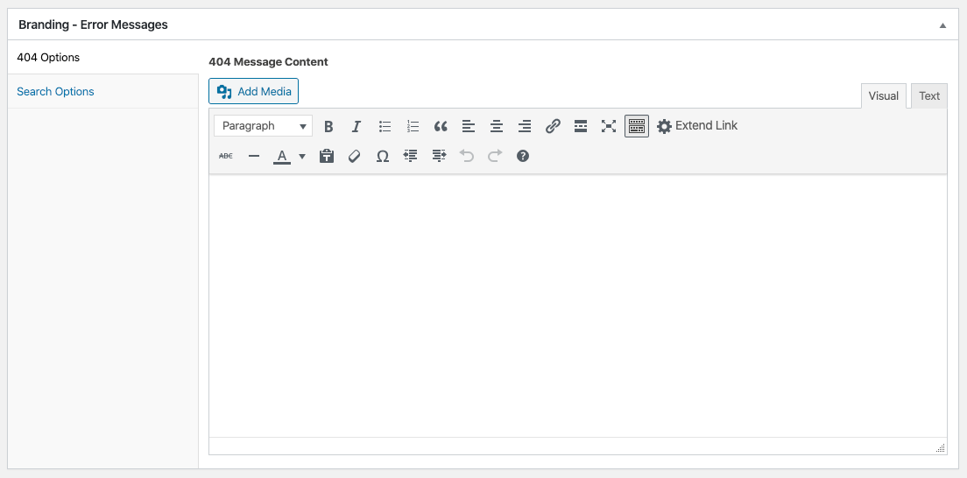
Task: Open the text color dropdown arrow
Action: 302,156
